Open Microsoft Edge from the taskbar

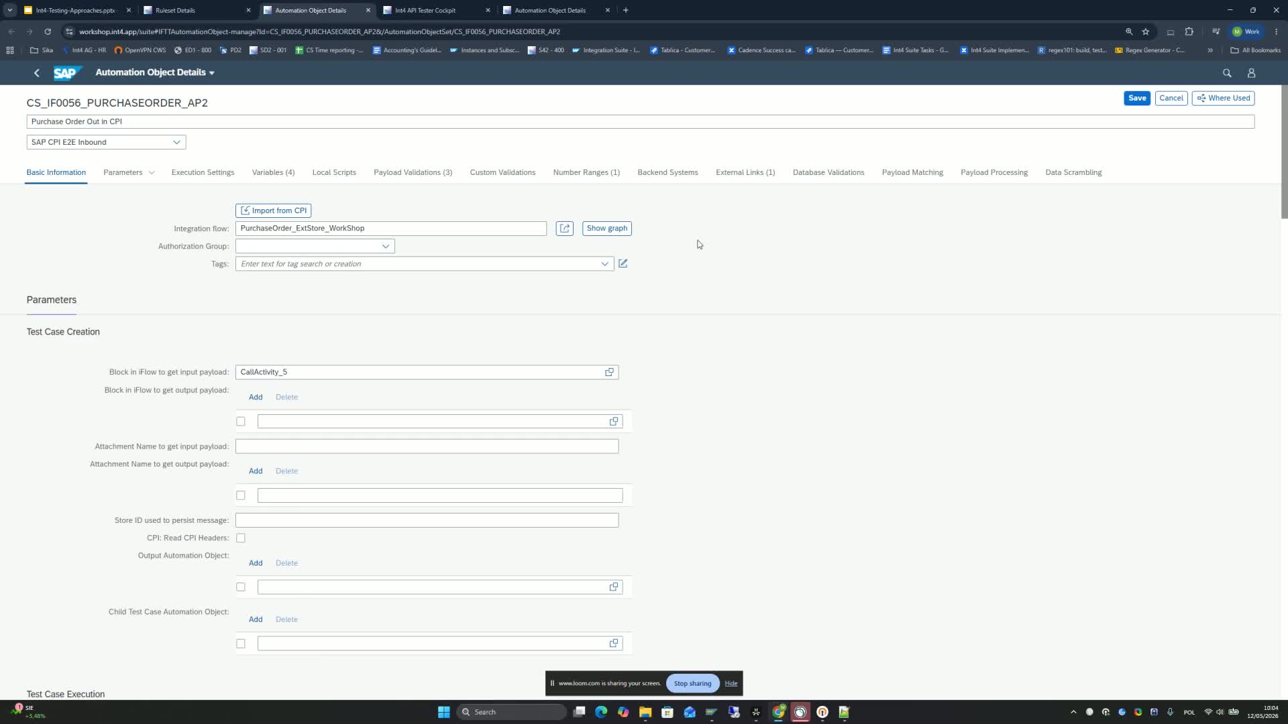pyautogui.click(x=601, y=712)
